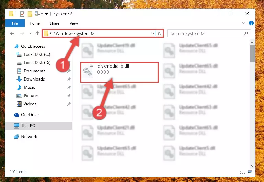Click the Music note icon
Screen dimensions: 264x182
pos(19,87)
